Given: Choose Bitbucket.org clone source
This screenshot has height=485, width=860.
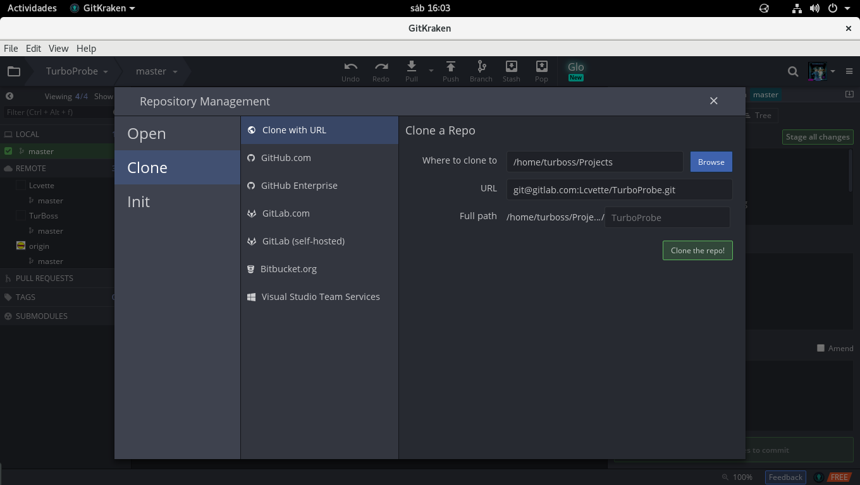Looking at the screenshot, I should (319, 269).
